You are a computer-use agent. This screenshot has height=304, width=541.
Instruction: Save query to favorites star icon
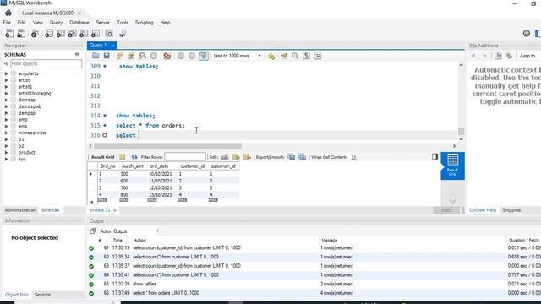[x=271, y=56]
